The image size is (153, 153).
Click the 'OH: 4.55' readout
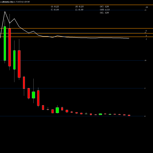point(105,10)
